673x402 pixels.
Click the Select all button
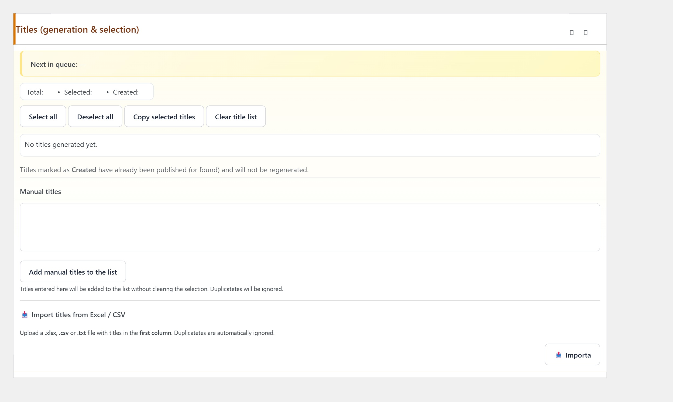pyautogui.click(x=43, y=116)
